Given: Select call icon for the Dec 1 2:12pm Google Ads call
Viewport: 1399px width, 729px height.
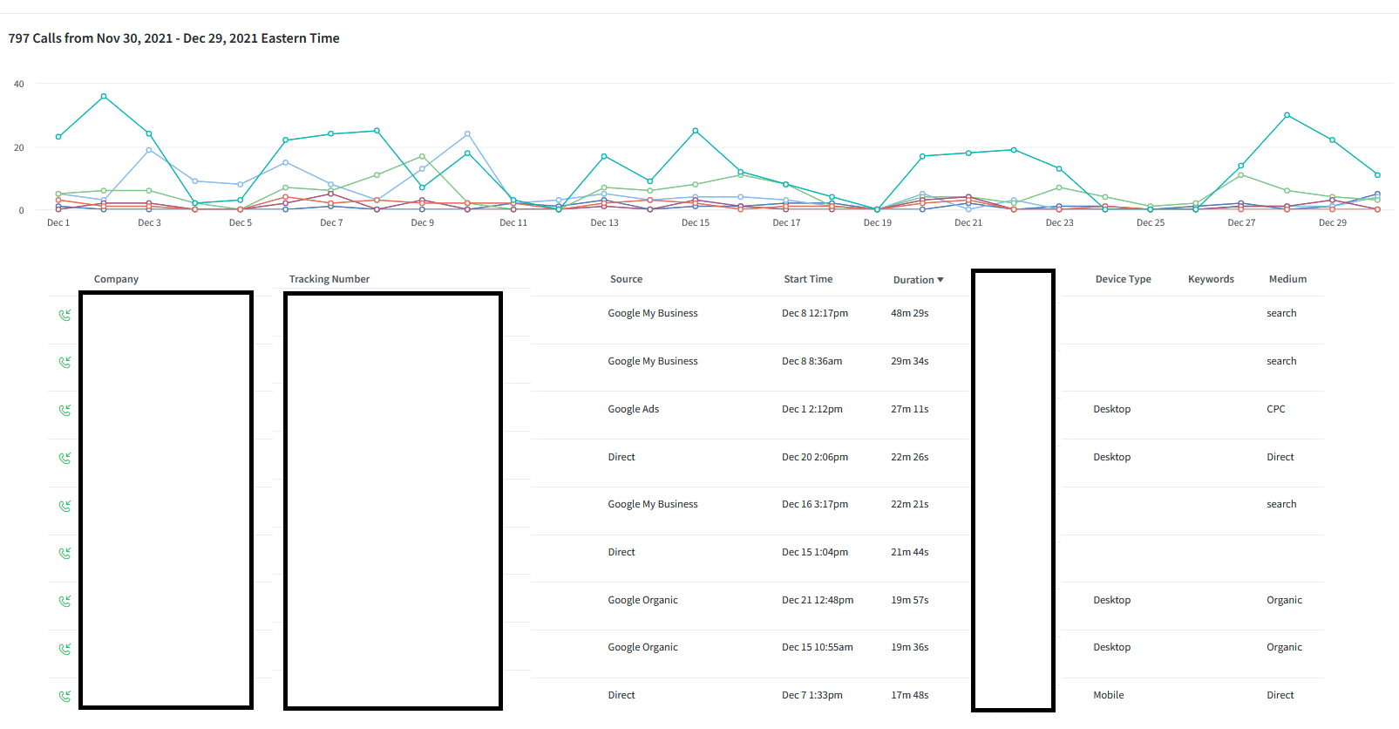Looking at the screenshot, I should pos(65,410).
